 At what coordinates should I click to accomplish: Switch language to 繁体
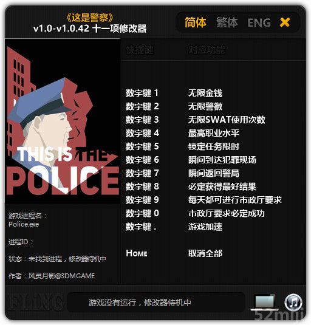click(227, 22)
